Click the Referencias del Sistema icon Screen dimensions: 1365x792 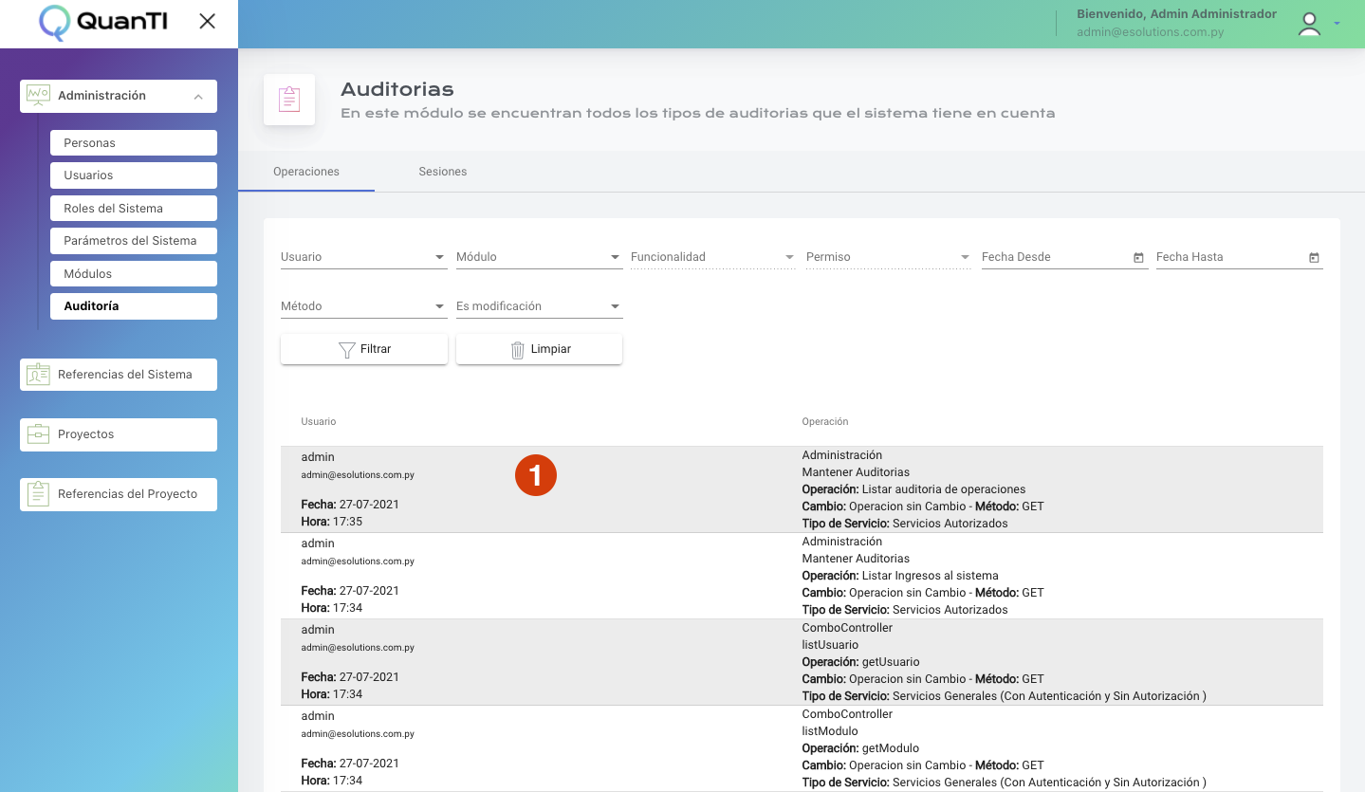pyautogui.click(x=38, y=374)
